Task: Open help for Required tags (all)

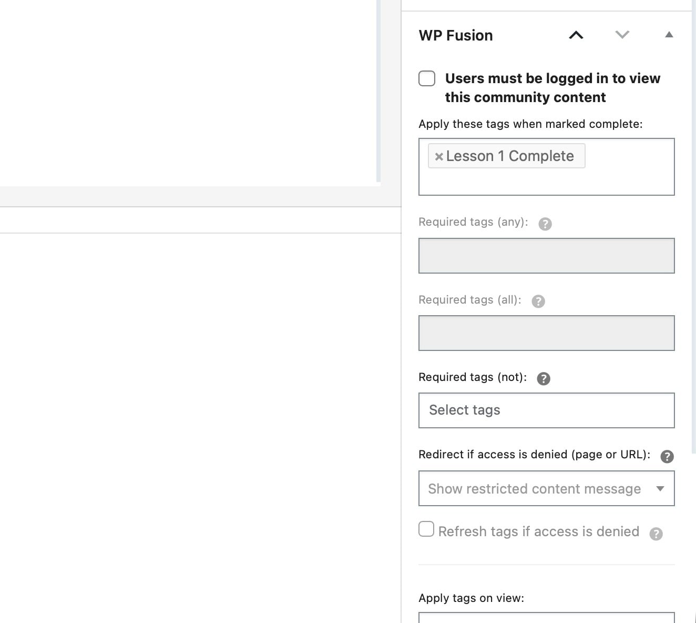Action: point(538,302)
